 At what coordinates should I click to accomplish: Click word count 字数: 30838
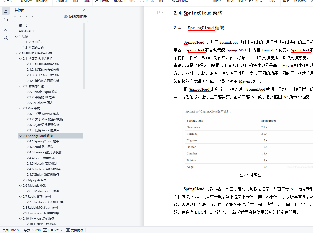point(32,230)
